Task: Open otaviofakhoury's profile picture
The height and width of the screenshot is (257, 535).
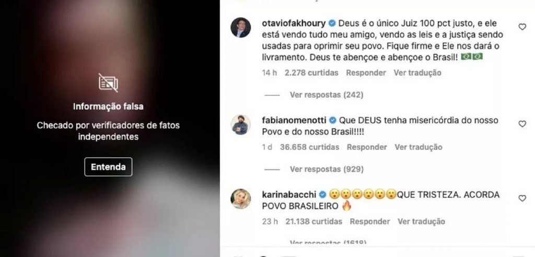Action: tap(240, 28)
